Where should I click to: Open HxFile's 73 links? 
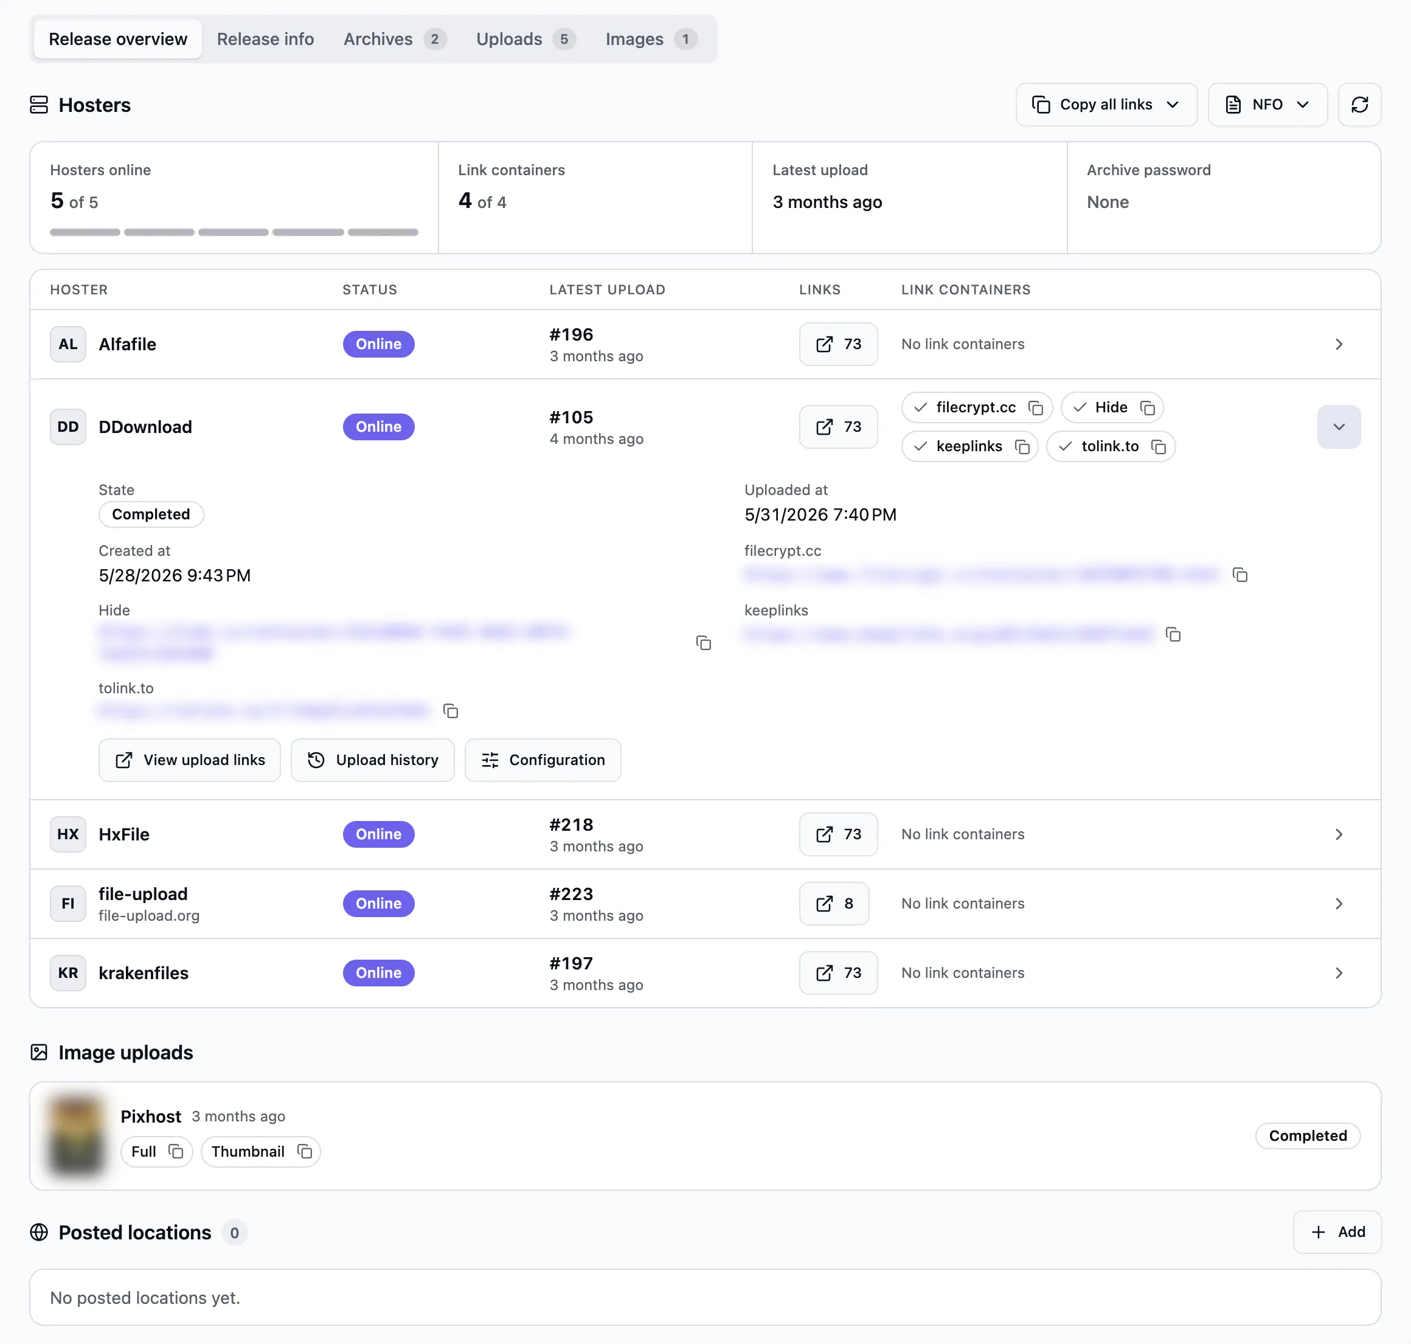837,834
